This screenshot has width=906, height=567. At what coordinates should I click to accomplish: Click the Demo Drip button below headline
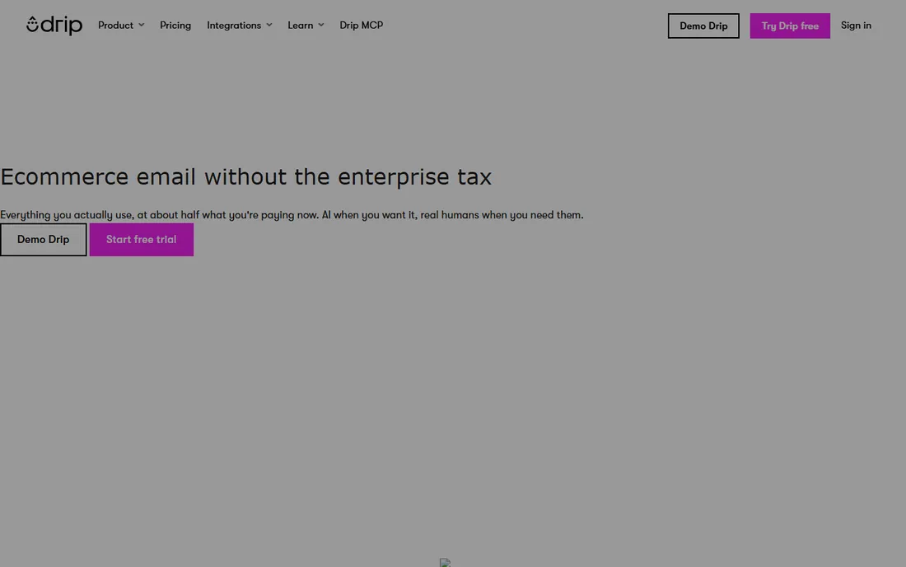[x=44, y=239]
